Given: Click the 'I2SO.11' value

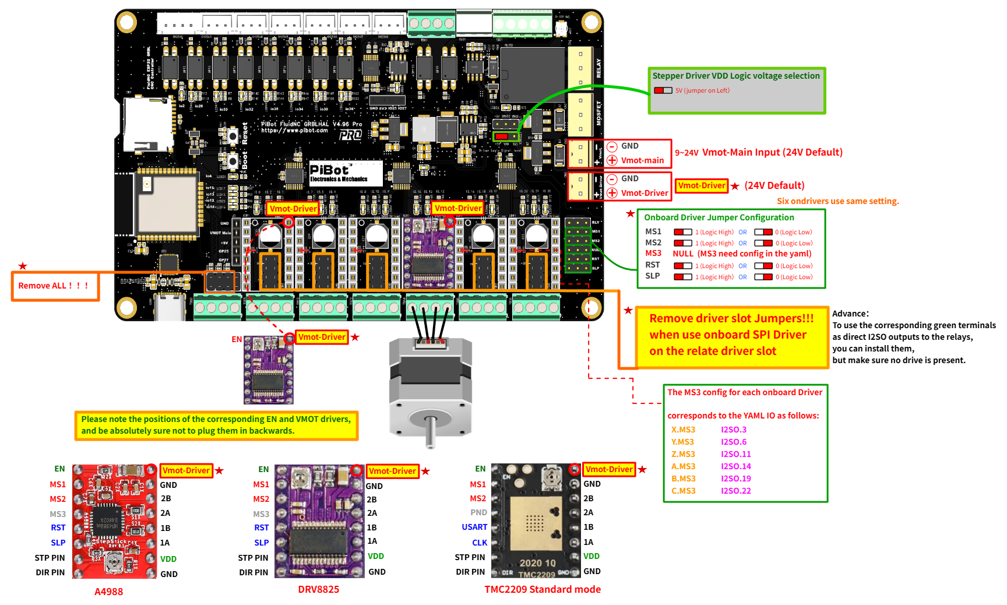Looking at the screenshot, I should pos(736,454).
